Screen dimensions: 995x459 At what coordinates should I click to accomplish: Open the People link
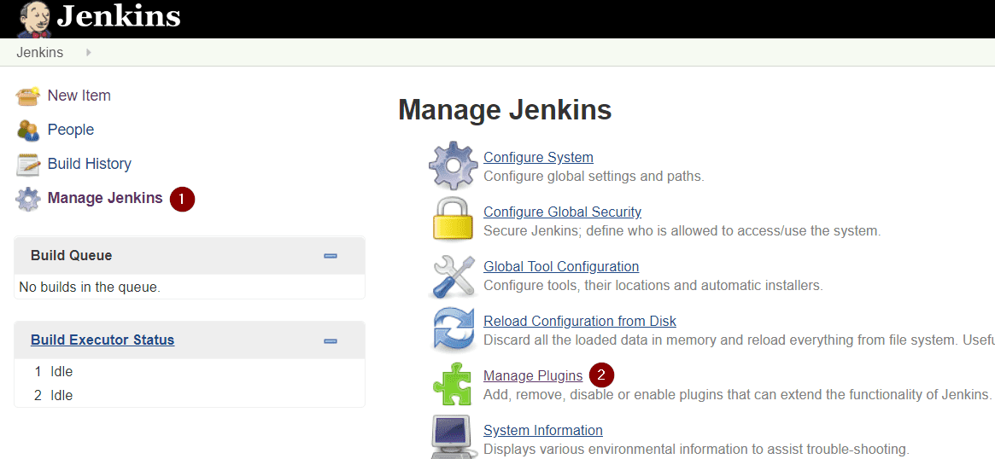pyautogui.click(x=70, y=130)
